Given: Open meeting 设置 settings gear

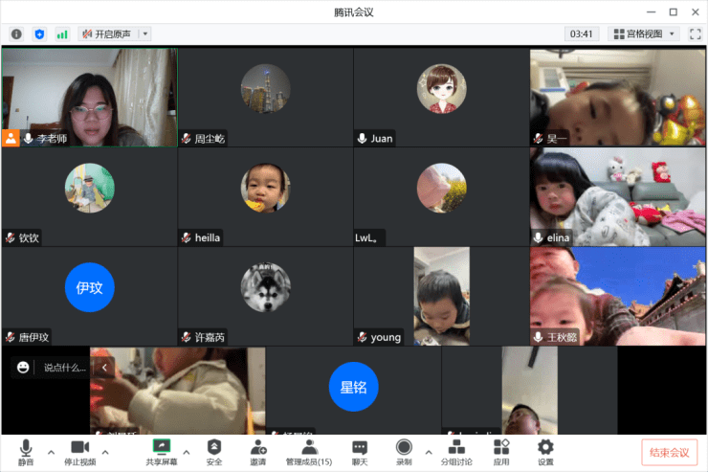Looking at the screenshot, I should click(545, 451).
